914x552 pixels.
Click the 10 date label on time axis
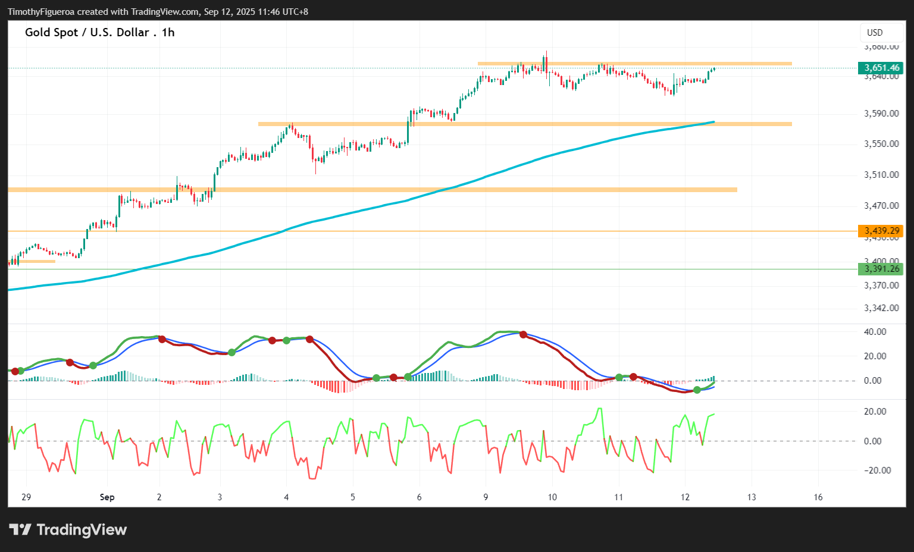pos(552,497)
